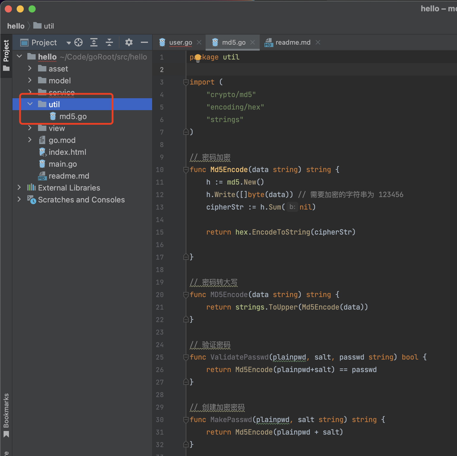The width and height of the screenshot is (457, 456).
Task: Close the user.go tab
Action: click(199, 43)
